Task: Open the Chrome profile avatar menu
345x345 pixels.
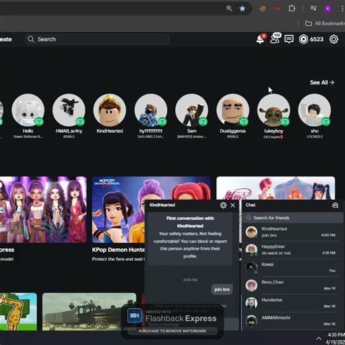Action: (x=328, y=9)
